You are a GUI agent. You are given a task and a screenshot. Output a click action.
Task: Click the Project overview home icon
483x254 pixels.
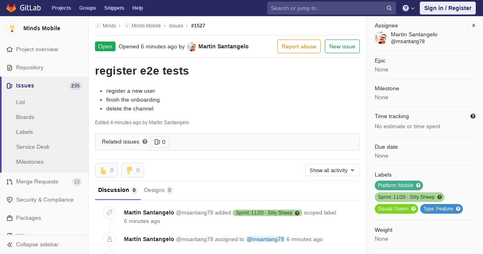10,49
